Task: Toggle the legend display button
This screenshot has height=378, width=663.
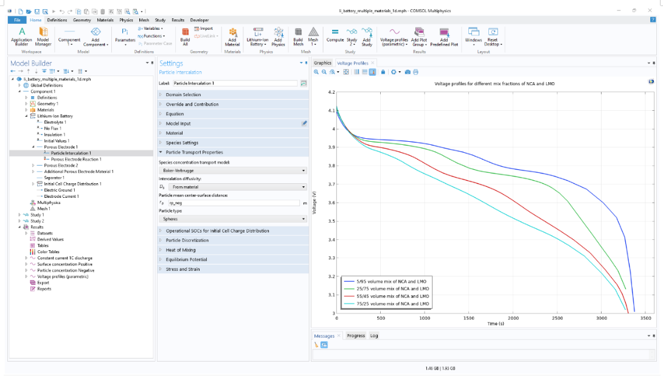Action: tap(372, 72)
